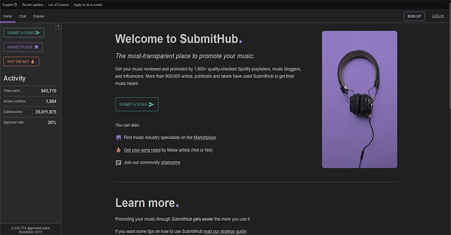
Task: Click the You can also: text
Action: 127,125
